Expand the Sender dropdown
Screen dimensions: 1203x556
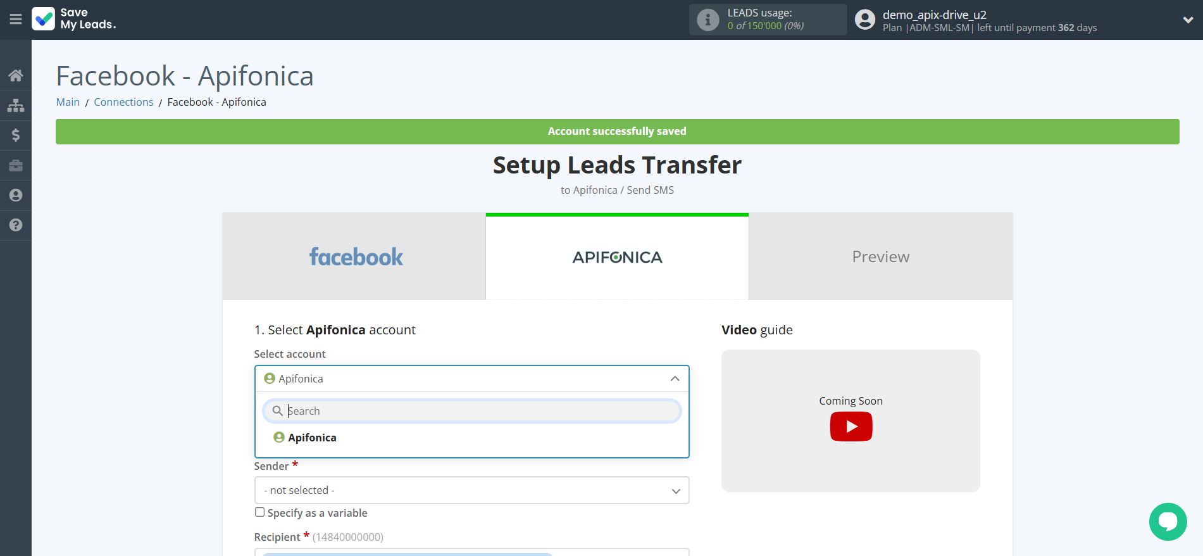point(471,490)
